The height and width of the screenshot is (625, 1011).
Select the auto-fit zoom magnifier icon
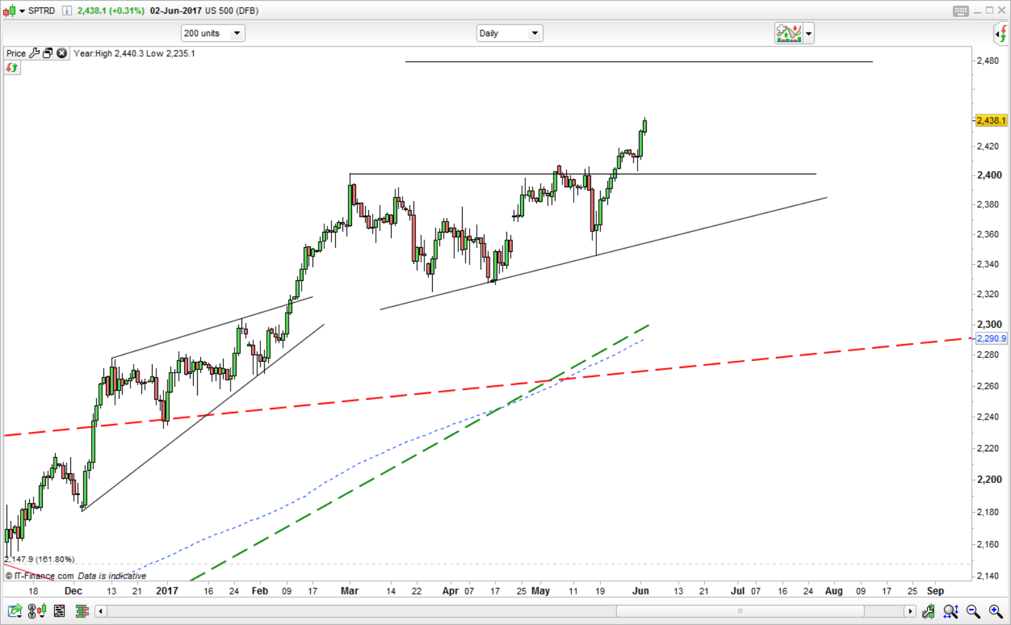point(950,611)
